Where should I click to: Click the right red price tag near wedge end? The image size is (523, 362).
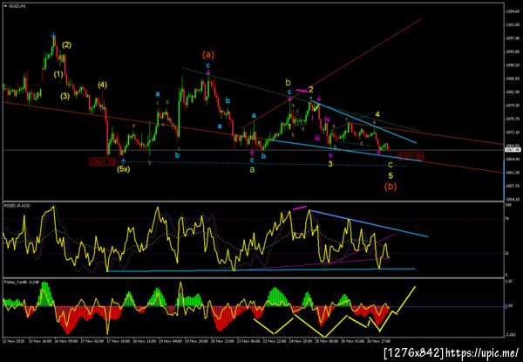(x=411, y=156)
